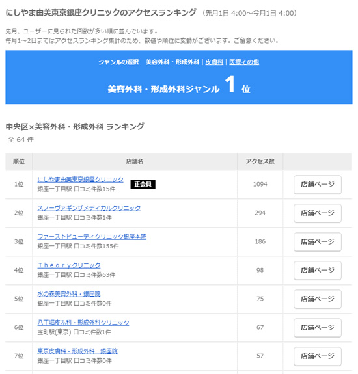
Task: Click the 正会員 badge
Action: pyautogui.click(x=143, y=184)
